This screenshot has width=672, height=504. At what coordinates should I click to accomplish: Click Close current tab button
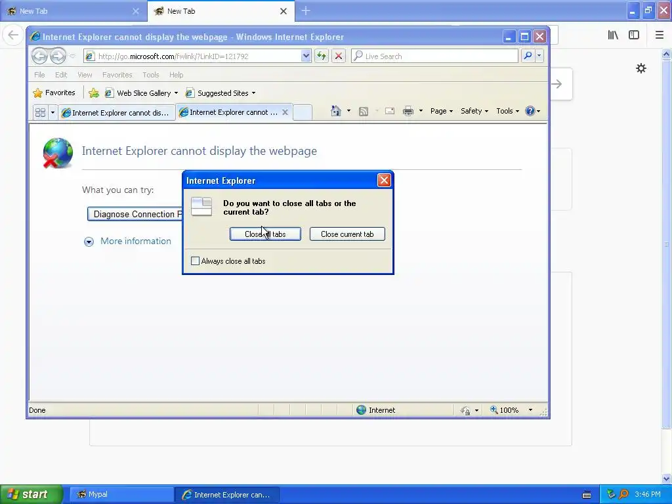[347, 234]
